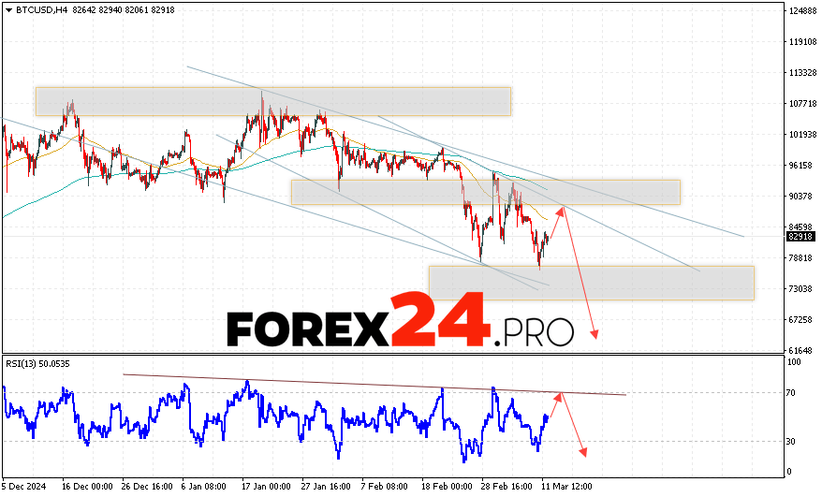Select the top gray resistance zone rectangle
Image resolution: width=822 pixels, height=497 pixels.
coord(273,101)
